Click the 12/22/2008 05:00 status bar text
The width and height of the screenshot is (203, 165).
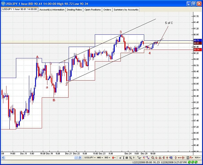(x=142, y=162)
